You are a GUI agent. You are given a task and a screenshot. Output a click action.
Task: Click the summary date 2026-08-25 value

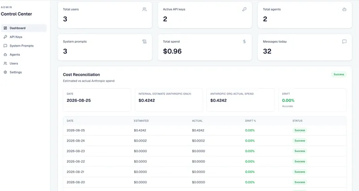tap(79, 100)
